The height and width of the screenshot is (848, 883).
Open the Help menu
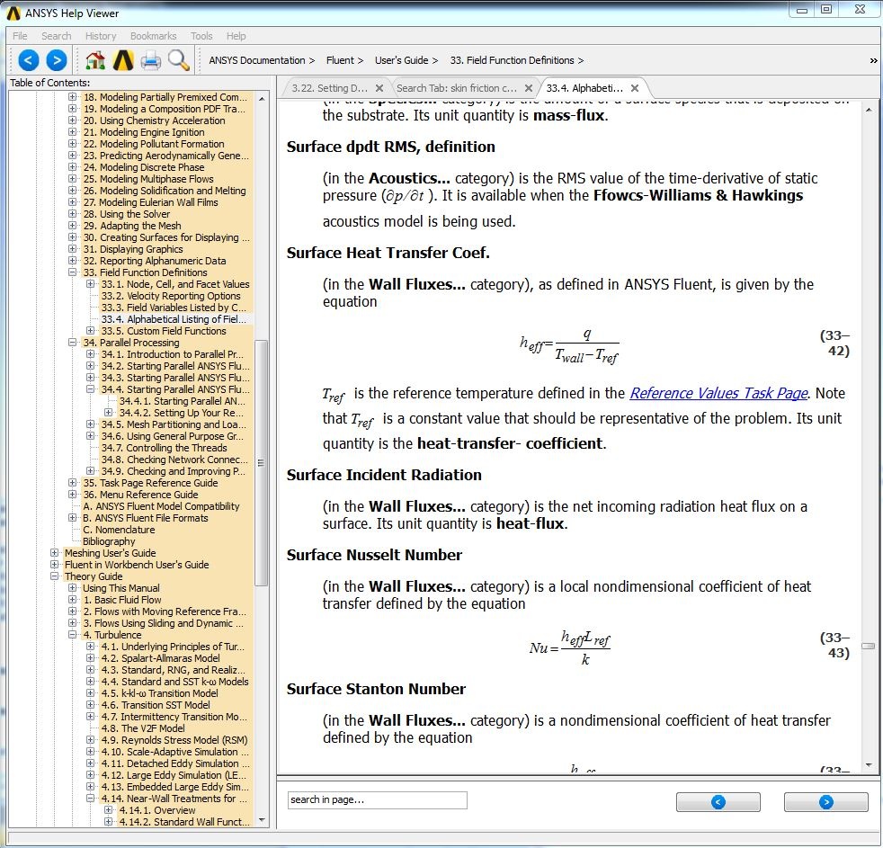pyautogui.click(x=236, y=36)
